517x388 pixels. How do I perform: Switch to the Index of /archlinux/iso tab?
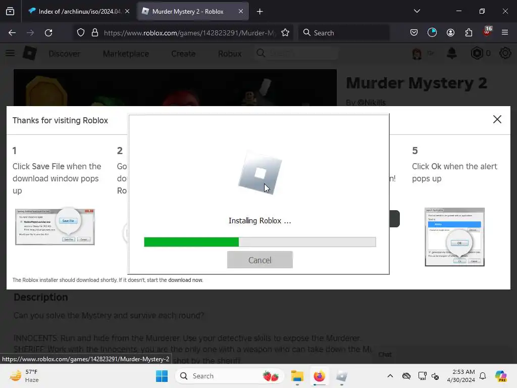[75, 12]
